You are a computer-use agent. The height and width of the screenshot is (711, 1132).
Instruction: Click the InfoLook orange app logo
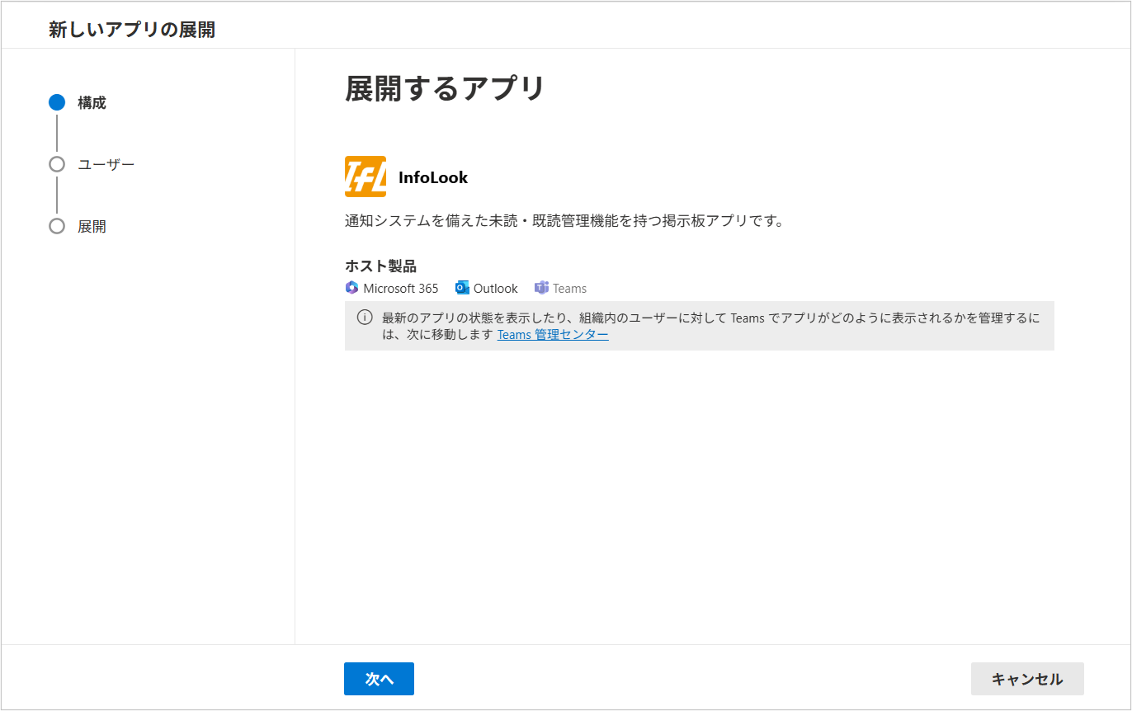(x=365, y=177)
